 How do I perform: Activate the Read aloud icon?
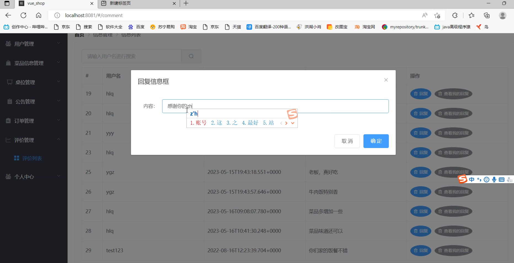(425, 15)
